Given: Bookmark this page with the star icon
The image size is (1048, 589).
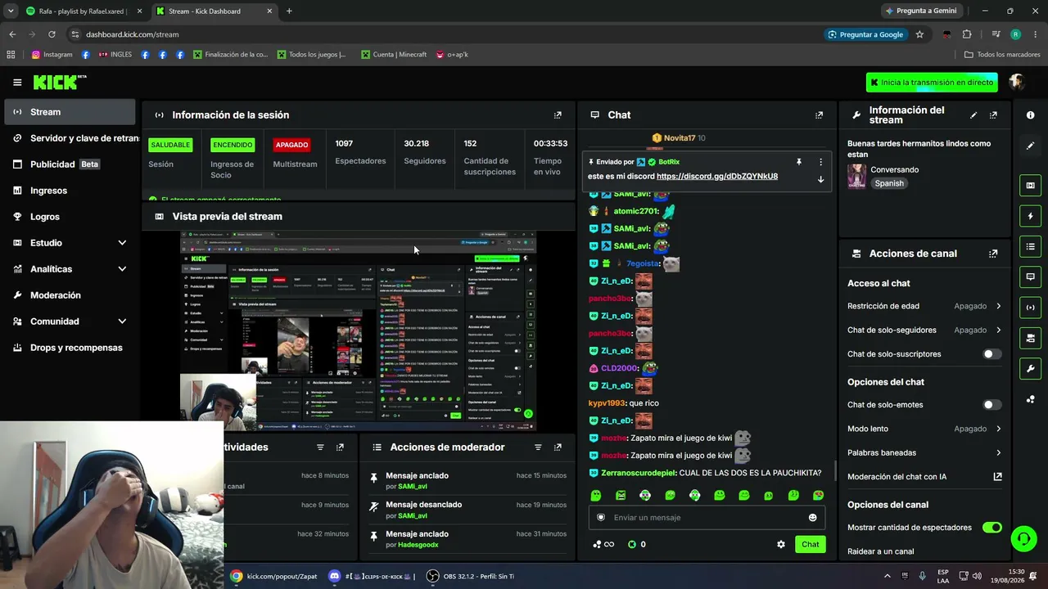Looking at the screenshot, I should (x=919, y=34).
